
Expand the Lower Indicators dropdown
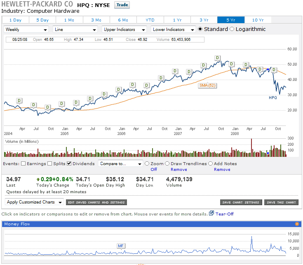tap(173, 29)
